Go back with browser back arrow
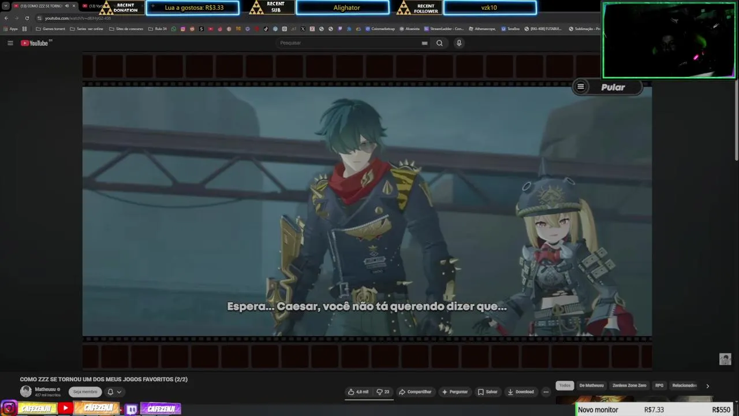 pyautogui.click(x=6, y=18)
